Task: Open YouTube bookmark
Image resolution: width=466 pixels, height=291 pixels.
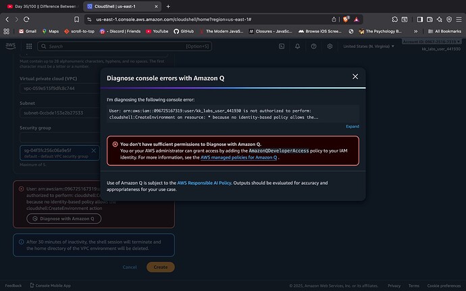Action: 157,31
